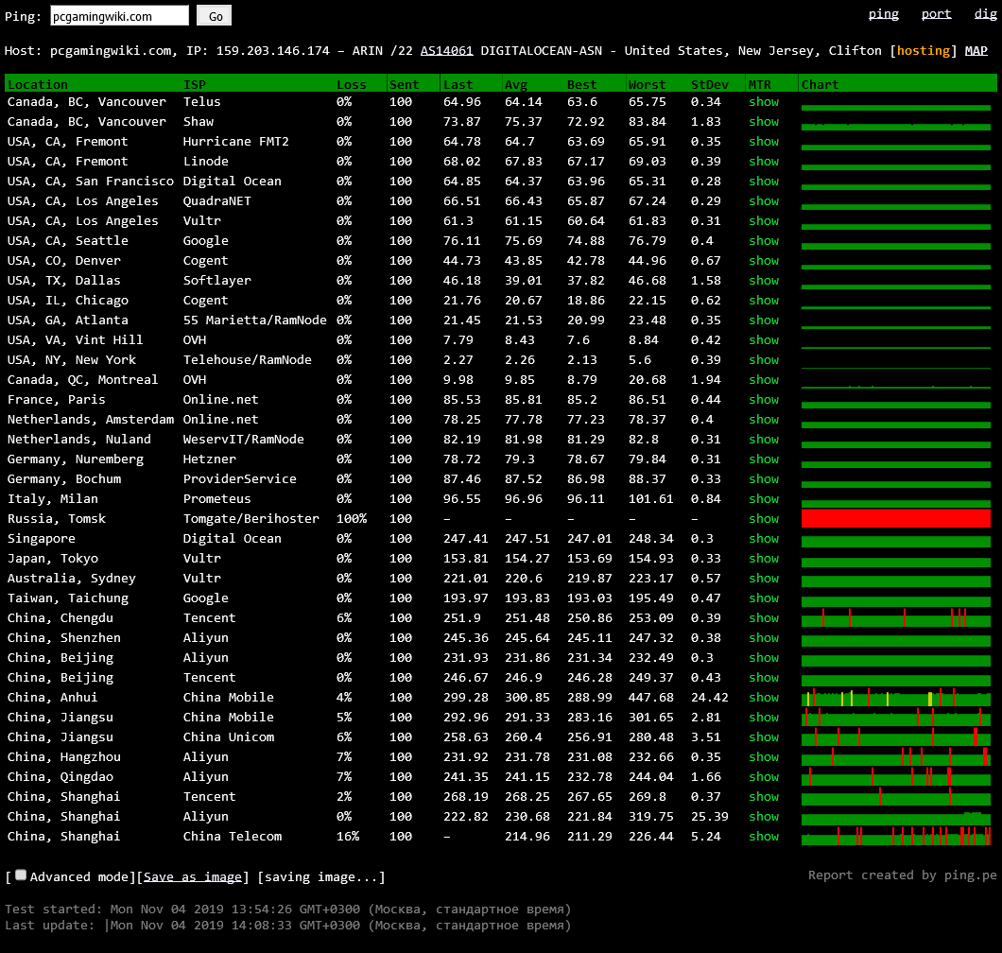Screen dimensions: 1002x953
Task: Click the ping hostname input field
Action: (119, 16)
